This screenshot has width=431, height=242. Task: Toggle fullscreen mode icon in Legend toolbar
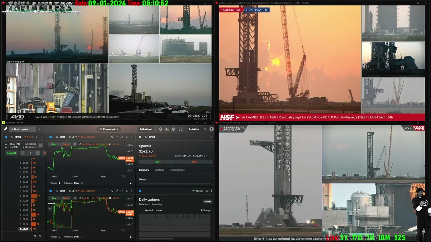coord(181,129)
